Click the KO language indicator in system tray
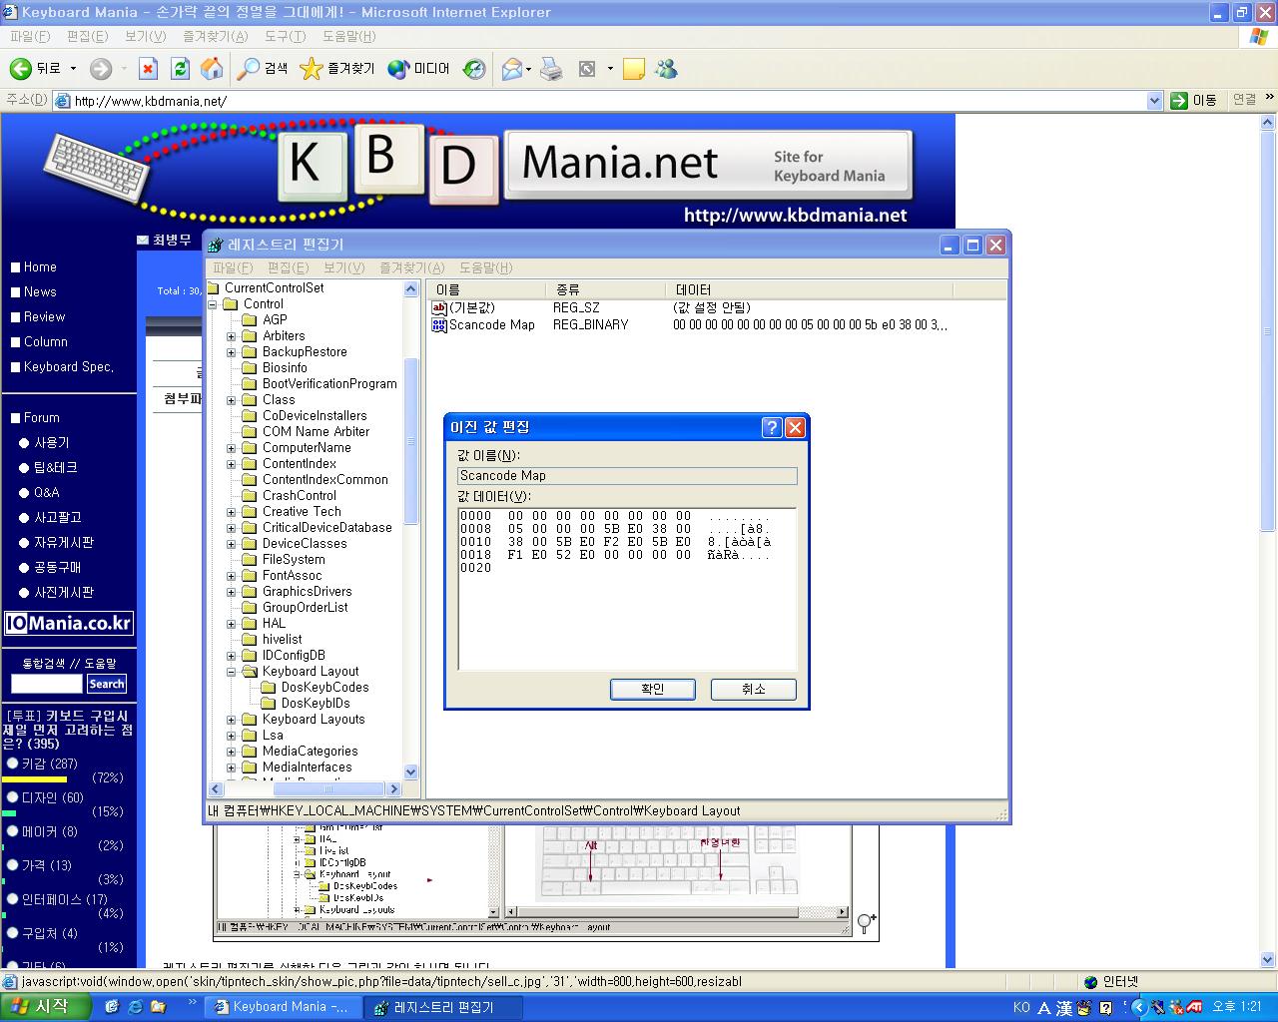The image size is (1278, 1022). [x=1021, y=1007]
